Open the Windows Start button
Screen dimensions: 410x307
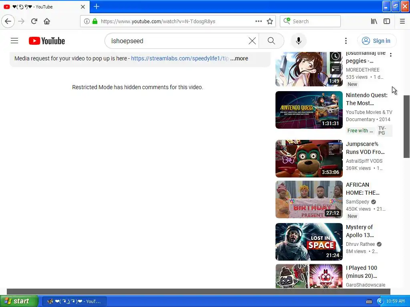point(19,301)
